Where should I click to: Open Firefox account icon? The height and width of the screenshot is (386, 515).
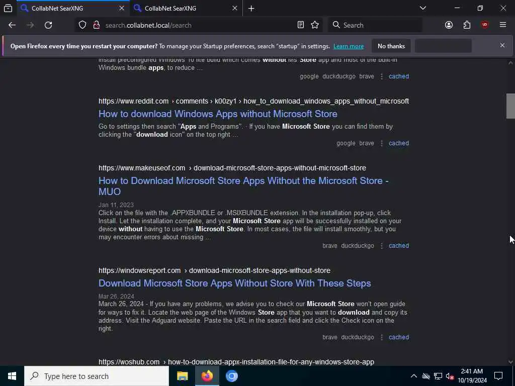[x=449, y=25]
